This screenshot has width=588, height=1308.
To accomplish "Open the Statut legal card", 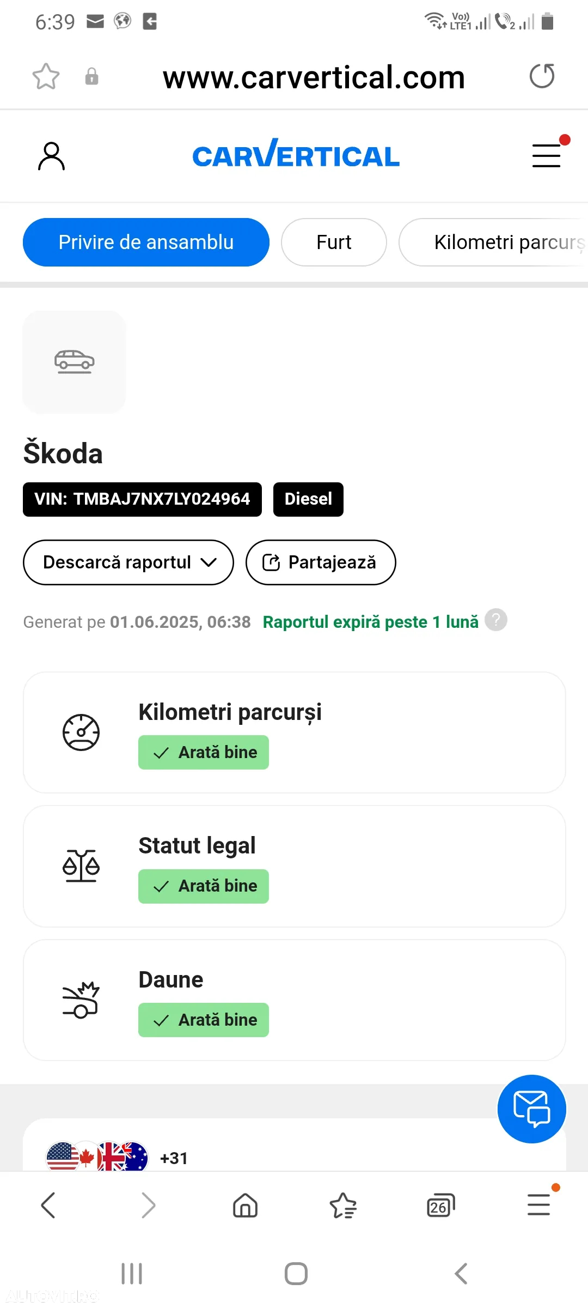I will pos(295,866).
